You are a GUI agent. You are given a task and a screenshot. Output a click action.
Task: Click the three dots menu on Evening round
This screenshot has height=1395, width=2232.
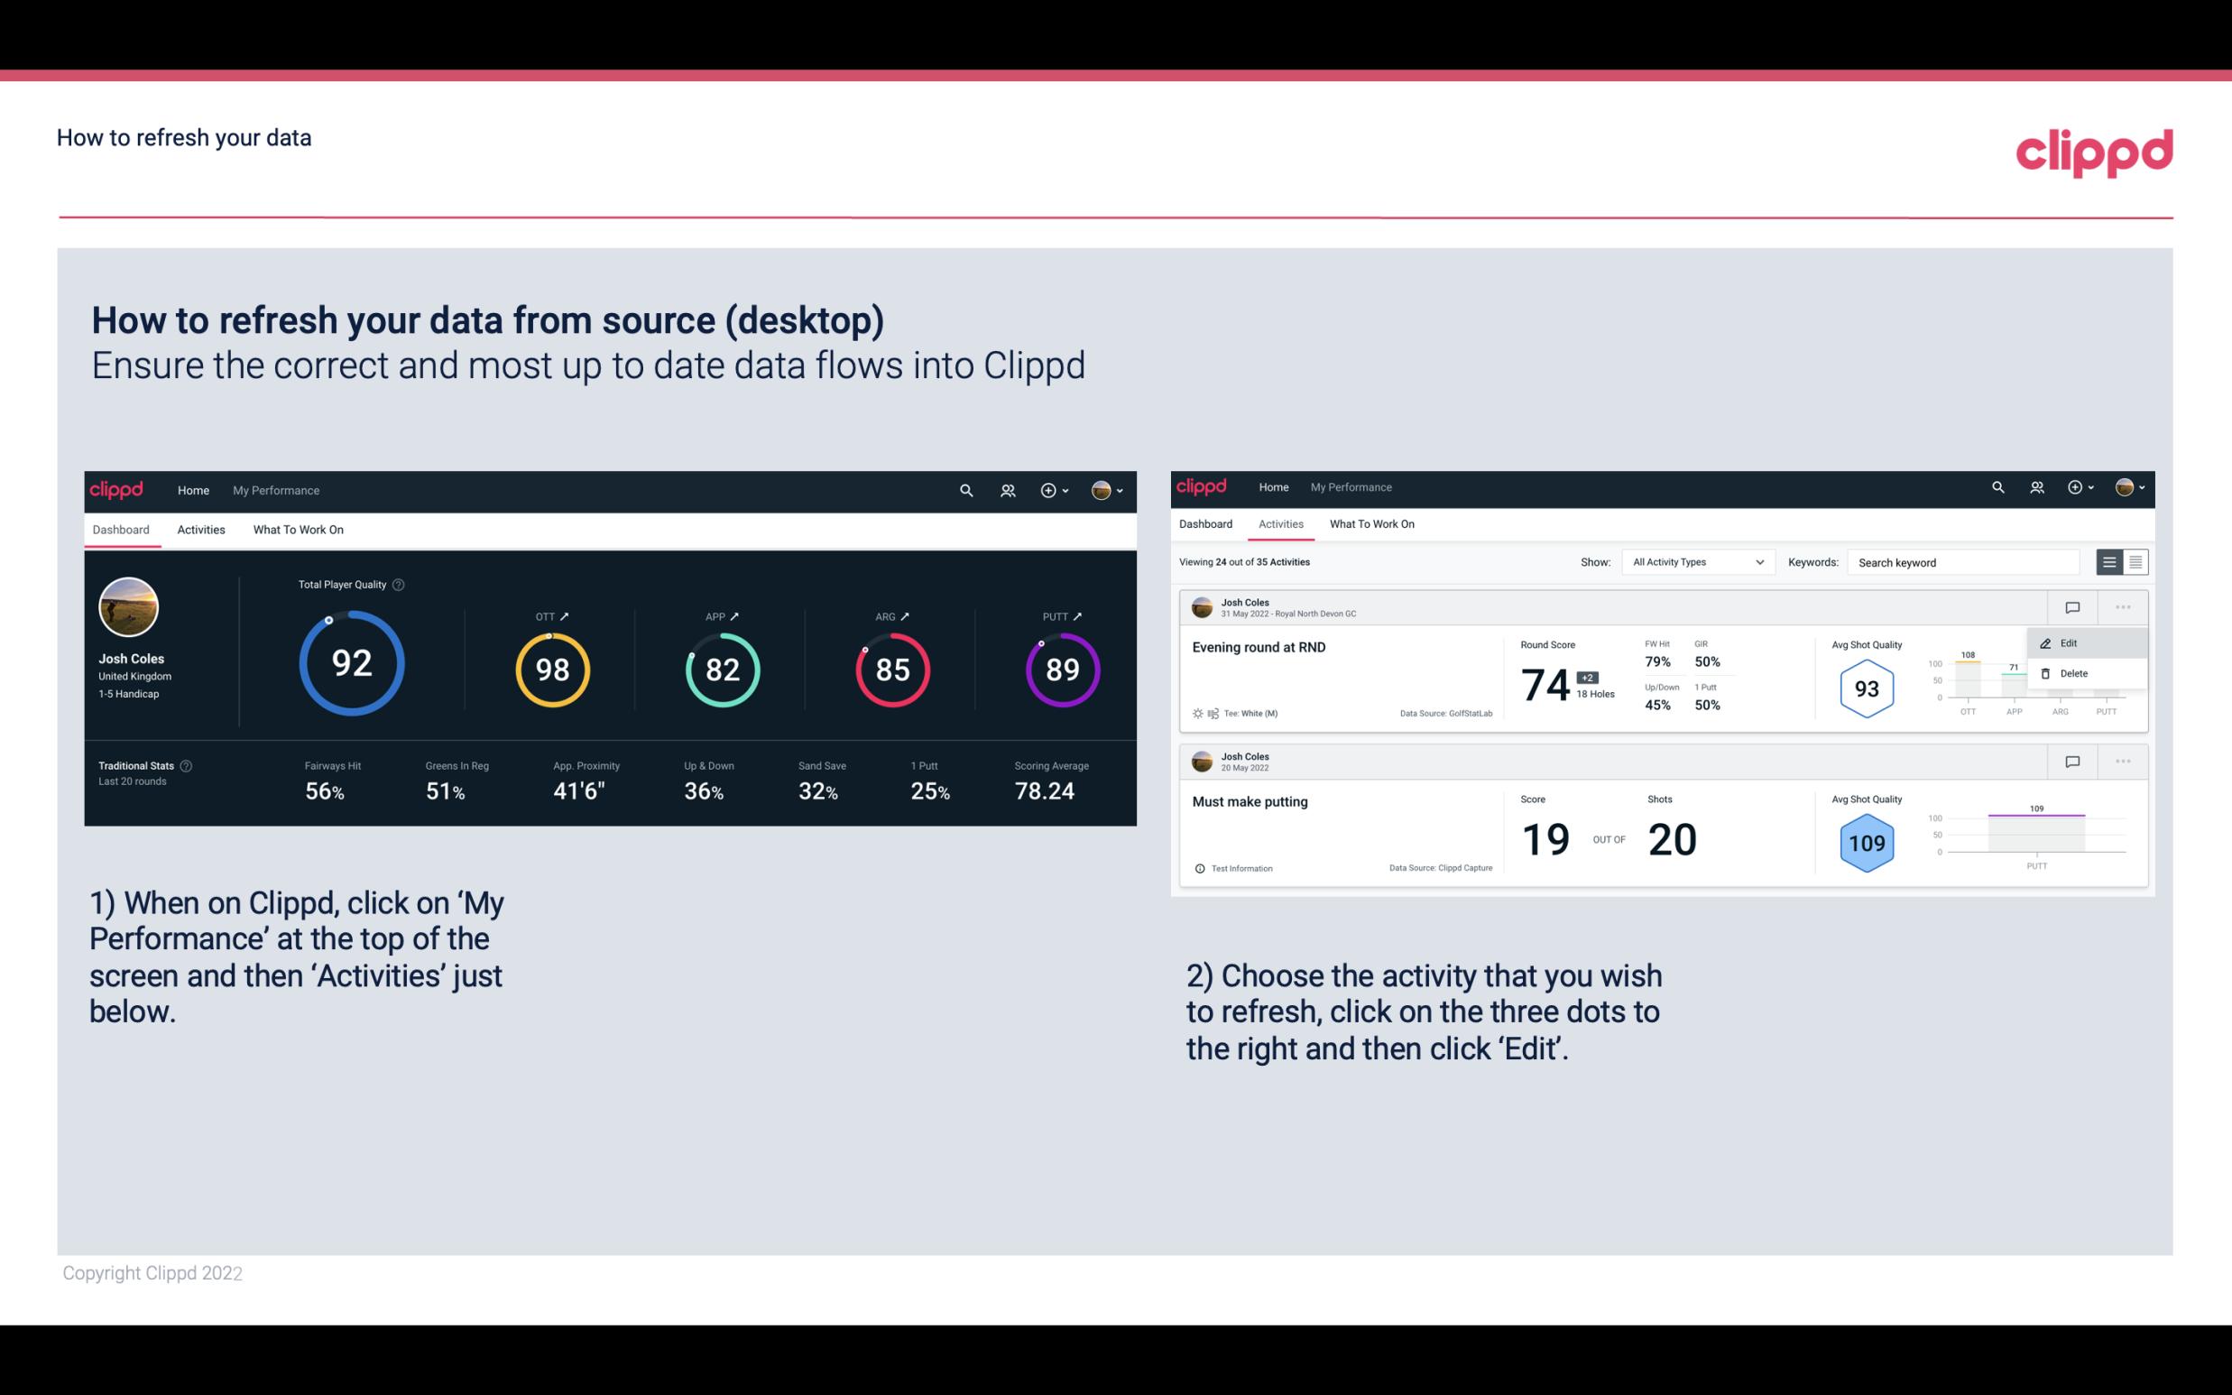pyautogui.click(x=2121, y=607)
